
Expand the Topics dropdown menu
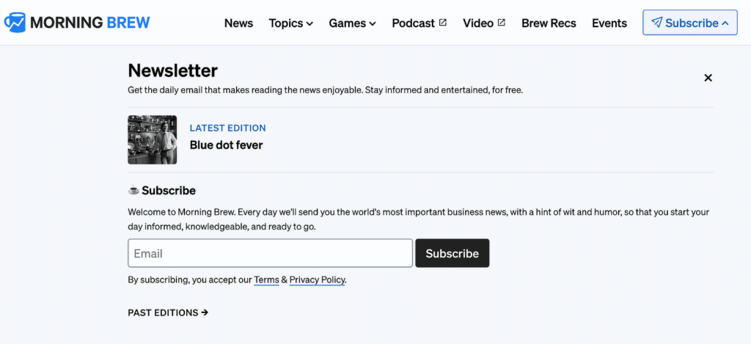pyautogui.click(x=290, y=23)
